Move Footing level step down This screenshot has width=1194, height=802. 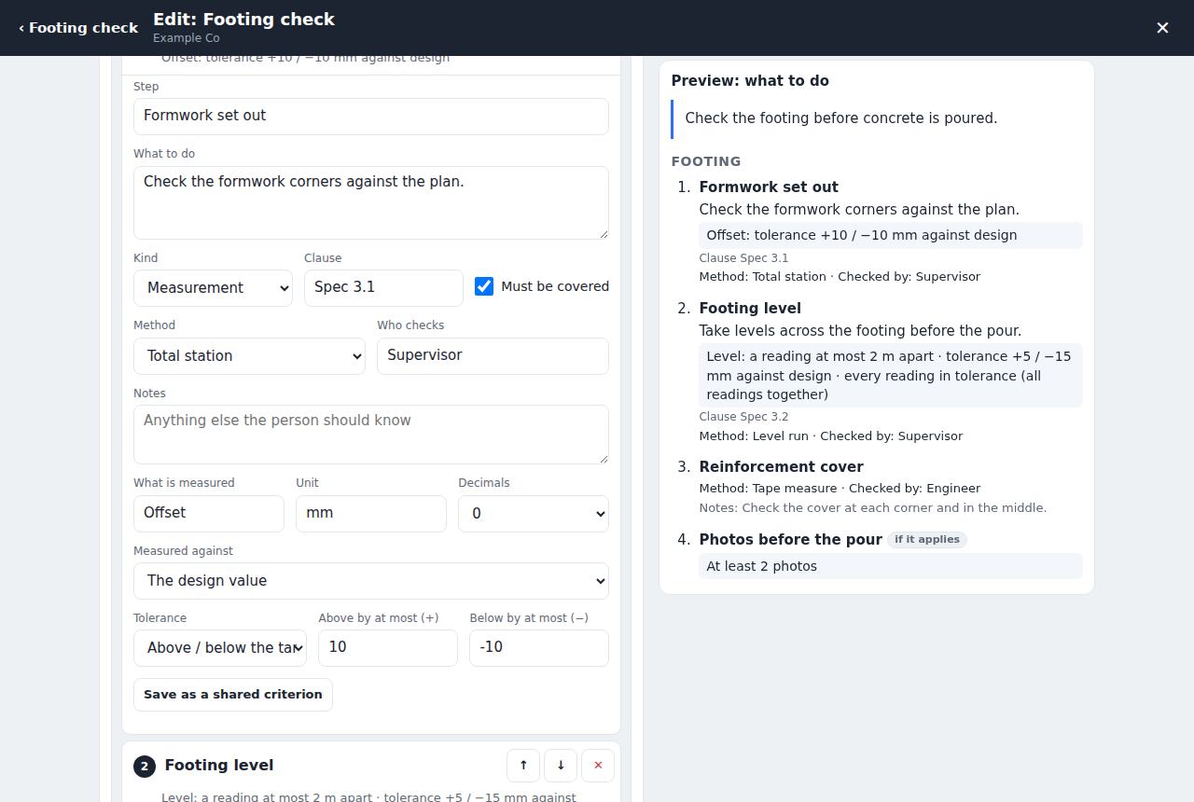(561, 766)
